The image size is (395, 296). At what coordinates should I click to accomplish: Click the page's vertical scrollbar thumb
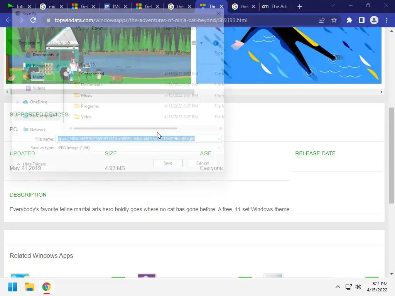pyautogui.click(x=392, y=155)
